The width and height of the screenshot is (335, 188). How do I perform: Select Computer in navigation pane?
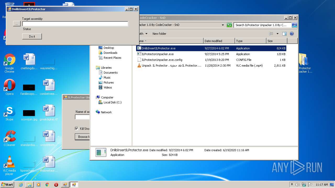tap(107, 97)
